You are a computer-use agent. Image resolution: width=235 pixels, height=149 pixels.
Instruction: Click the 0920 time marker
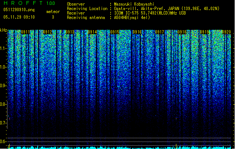[226, 32]
